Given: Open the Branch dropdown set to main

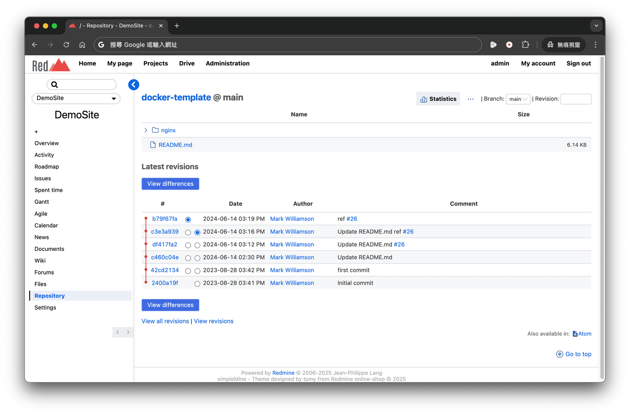Looking at the screenshot, I should [x=518, y=99].
